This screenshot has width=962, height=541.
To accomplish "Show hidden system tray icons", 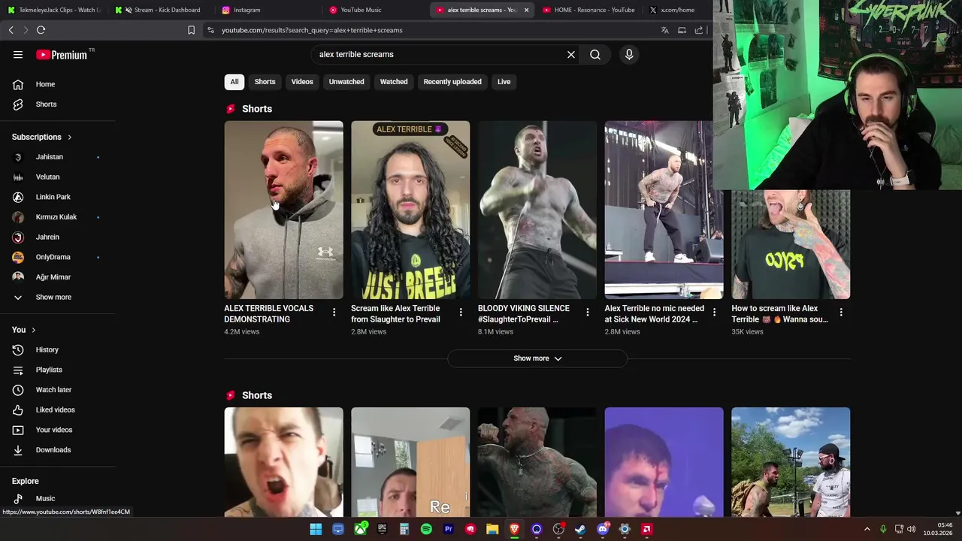I will click(x=867, y=529).
